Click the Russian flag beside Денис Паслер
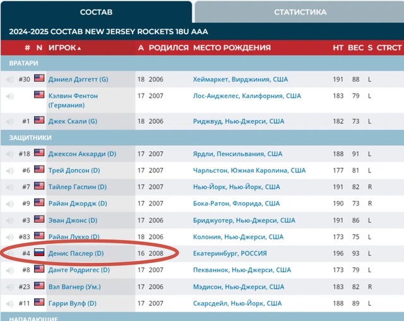 point(39,253)
